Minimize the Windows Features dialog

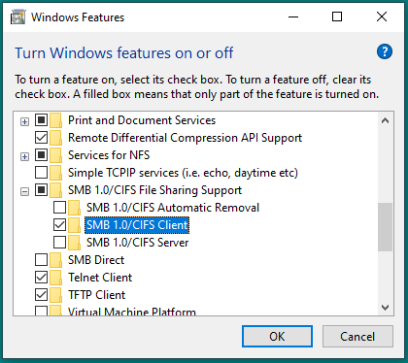click(x=293, y=16)
